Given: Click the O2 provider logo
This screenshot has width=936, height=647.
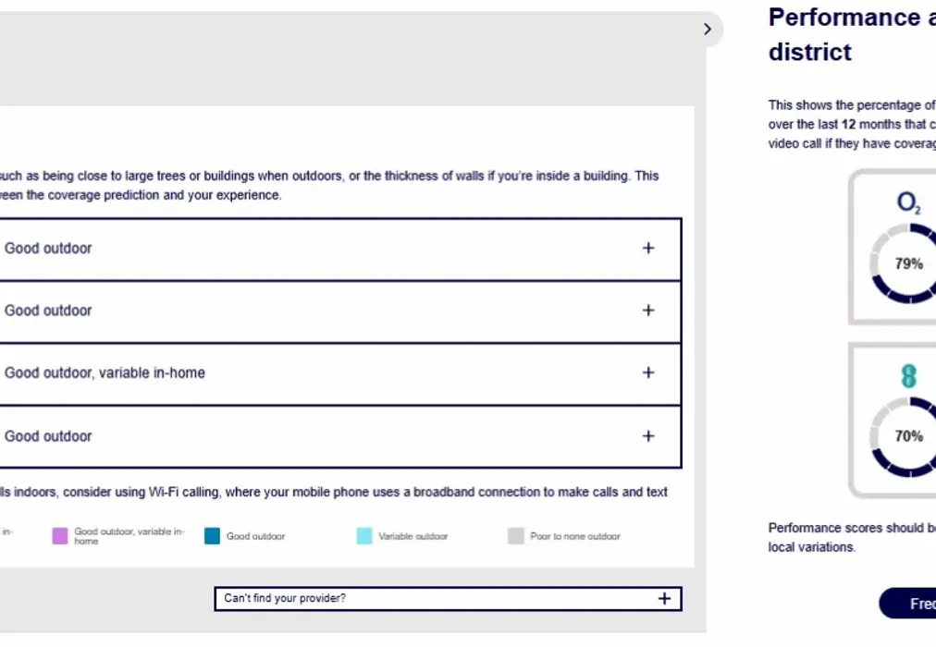Looking at the screenshot, I should [909, 203].
